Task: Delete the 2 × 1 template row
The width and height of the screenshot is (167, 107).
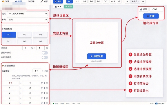Action: tap(47, 98)
